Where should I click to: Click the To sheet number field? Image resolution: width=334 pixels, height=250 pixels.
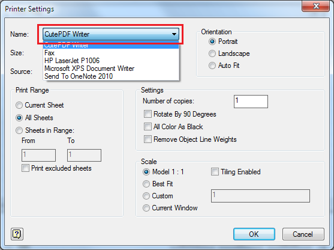[84, 155]
